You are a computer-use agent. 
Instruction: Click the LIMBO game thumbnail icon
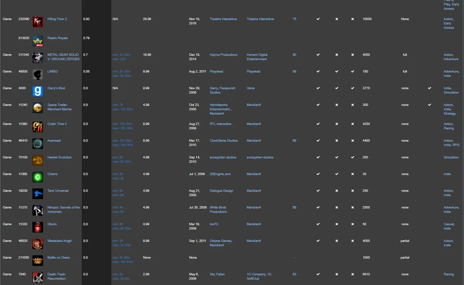click(x=38, y=75)
